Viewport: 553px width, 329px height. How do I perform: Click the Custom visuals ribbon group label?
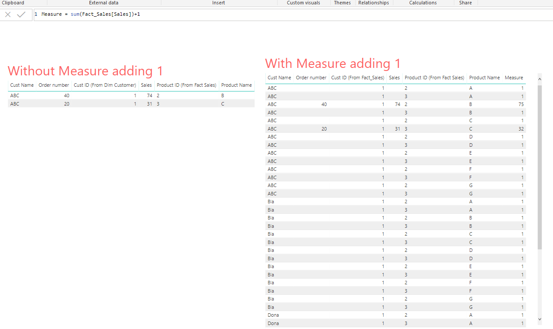point(303,3)
